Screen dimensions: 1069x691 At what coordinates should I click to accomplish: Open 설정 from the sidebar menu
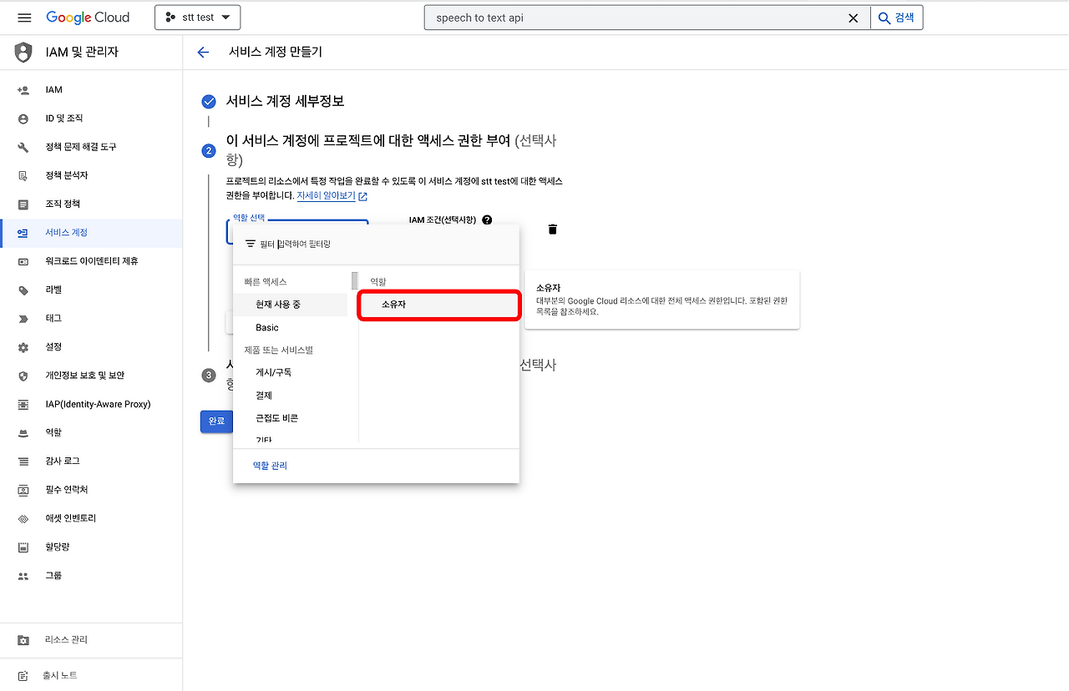[x=53, y=346]
